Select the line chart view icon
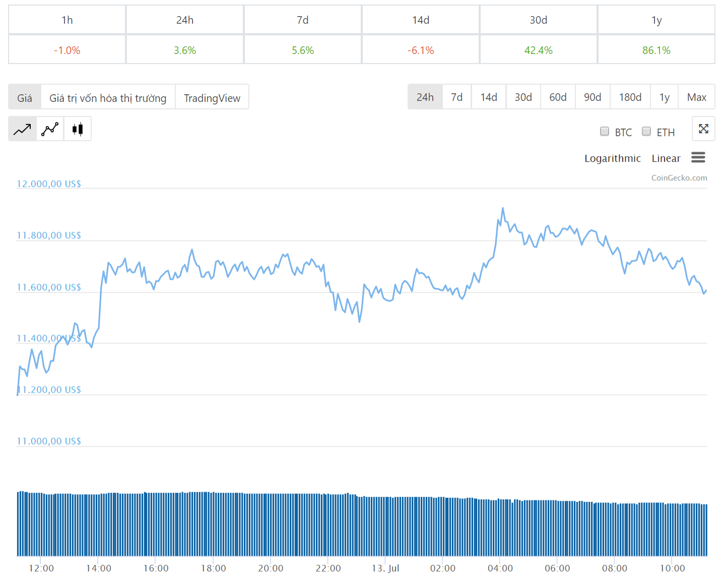This screenshot has width=722, height=578. click(22, 130)
